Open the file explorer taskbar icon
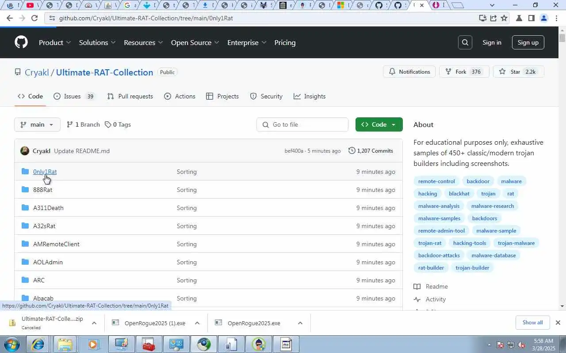 click(x=65, y=344)
